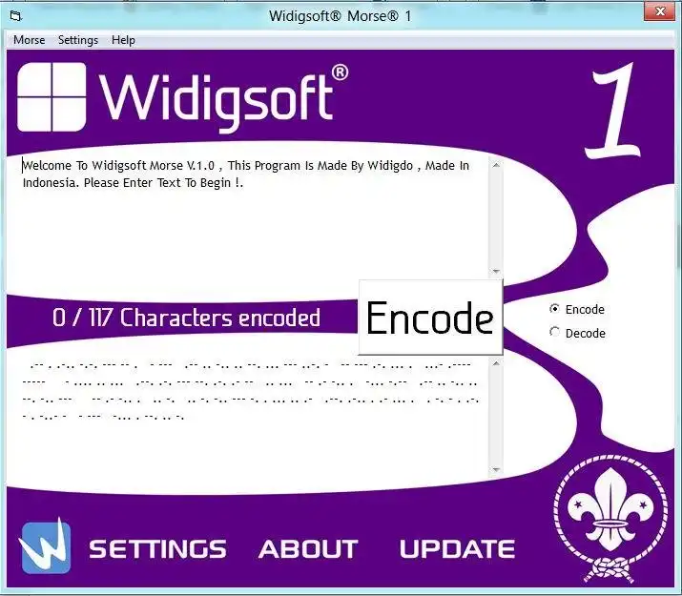
Task: Click the blue W logo icon
Action: pyautogui.click(x=45, y=546)
